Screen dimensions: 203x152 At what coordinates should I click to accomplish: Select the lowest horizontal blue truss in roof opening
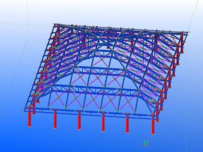pyautogui.click(x=96, y=89)
